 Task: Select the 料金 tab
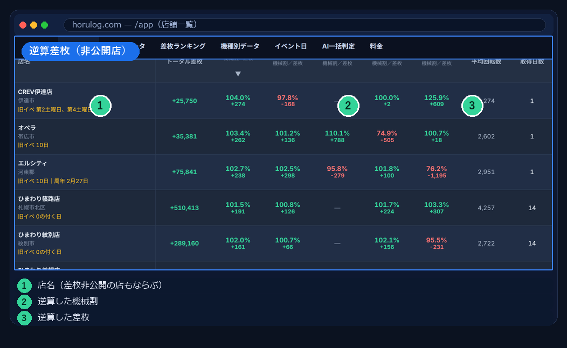pyautogui.click(x=376, y=46)
